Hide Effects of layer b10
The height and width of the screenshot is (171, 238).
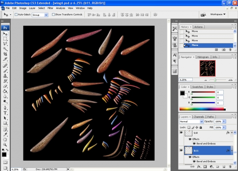(190, 139)
